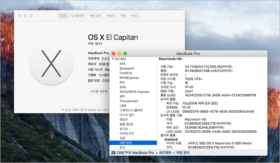Click 저장 장치 in the bottom path bar
The image size is (280, 163).
pos(183,153)
